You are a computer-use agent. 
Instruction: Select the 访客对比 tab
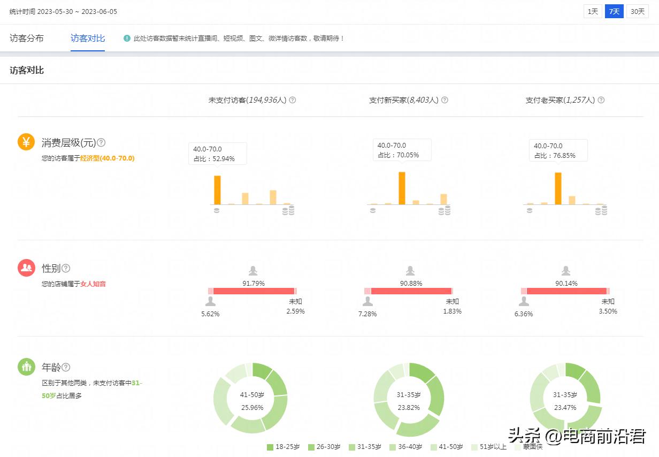pos(87,38)
